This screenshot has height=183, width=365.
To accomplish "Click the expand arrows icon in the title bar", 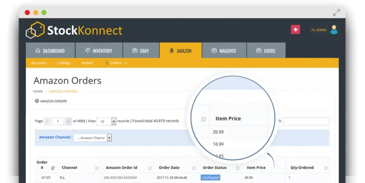I will click(x=336, y=12).
